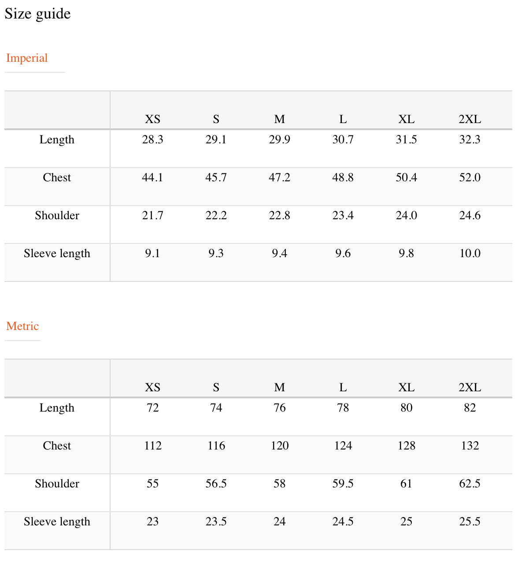This screenshot has height=562, width=518.
Task: Click the 47.2 chest value for M
Action: [280, 177]
